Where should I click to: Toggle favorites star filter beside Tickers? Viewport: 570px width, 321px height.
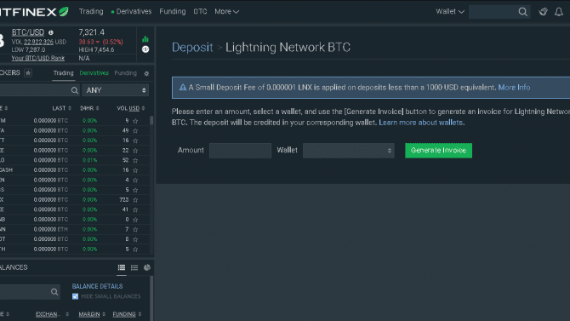click(x=28, y=73)
